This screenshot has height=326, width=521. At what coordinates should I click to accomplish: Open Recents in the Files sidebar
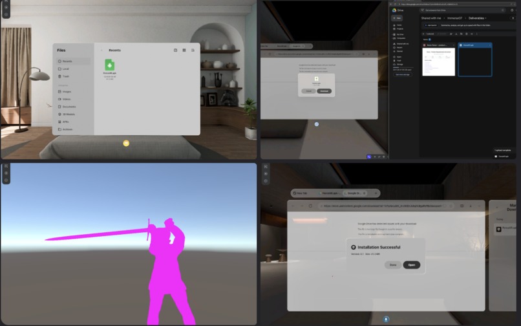tap(73, 61)
